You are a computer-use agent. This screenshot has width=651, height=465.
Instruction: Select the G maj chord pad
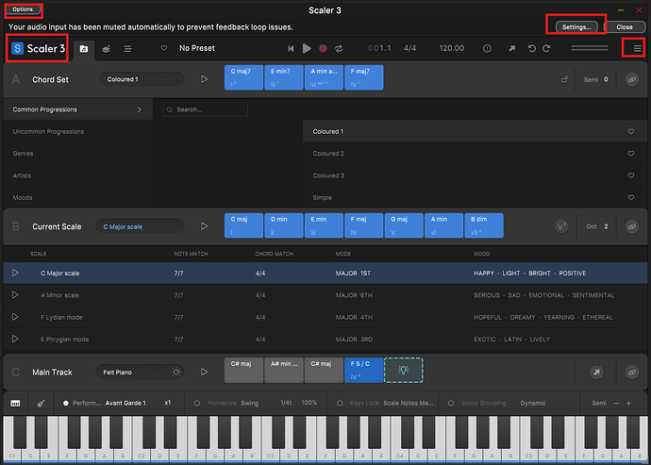pos(404,225)
